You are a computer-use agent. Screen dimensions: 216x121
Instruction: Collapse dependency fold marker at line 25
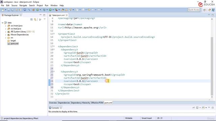point(54,71)
